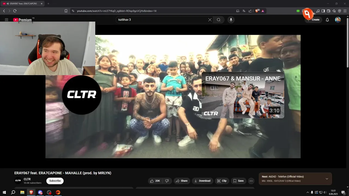Open the music note media control
This screenshot has width=349, height=196.
318,11
